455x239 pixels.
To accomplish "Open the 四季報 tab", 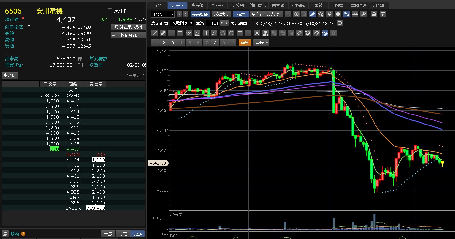I will 278,5.
